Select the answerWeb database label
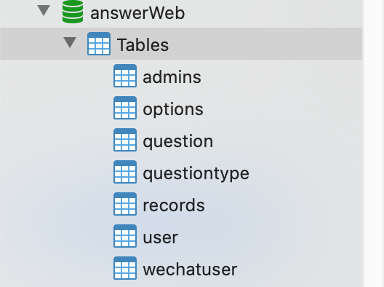384x287 pixels. 137,13
